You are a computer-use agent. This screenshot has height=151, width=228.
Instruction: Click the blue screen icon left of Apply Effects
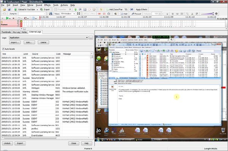[131, 9]
